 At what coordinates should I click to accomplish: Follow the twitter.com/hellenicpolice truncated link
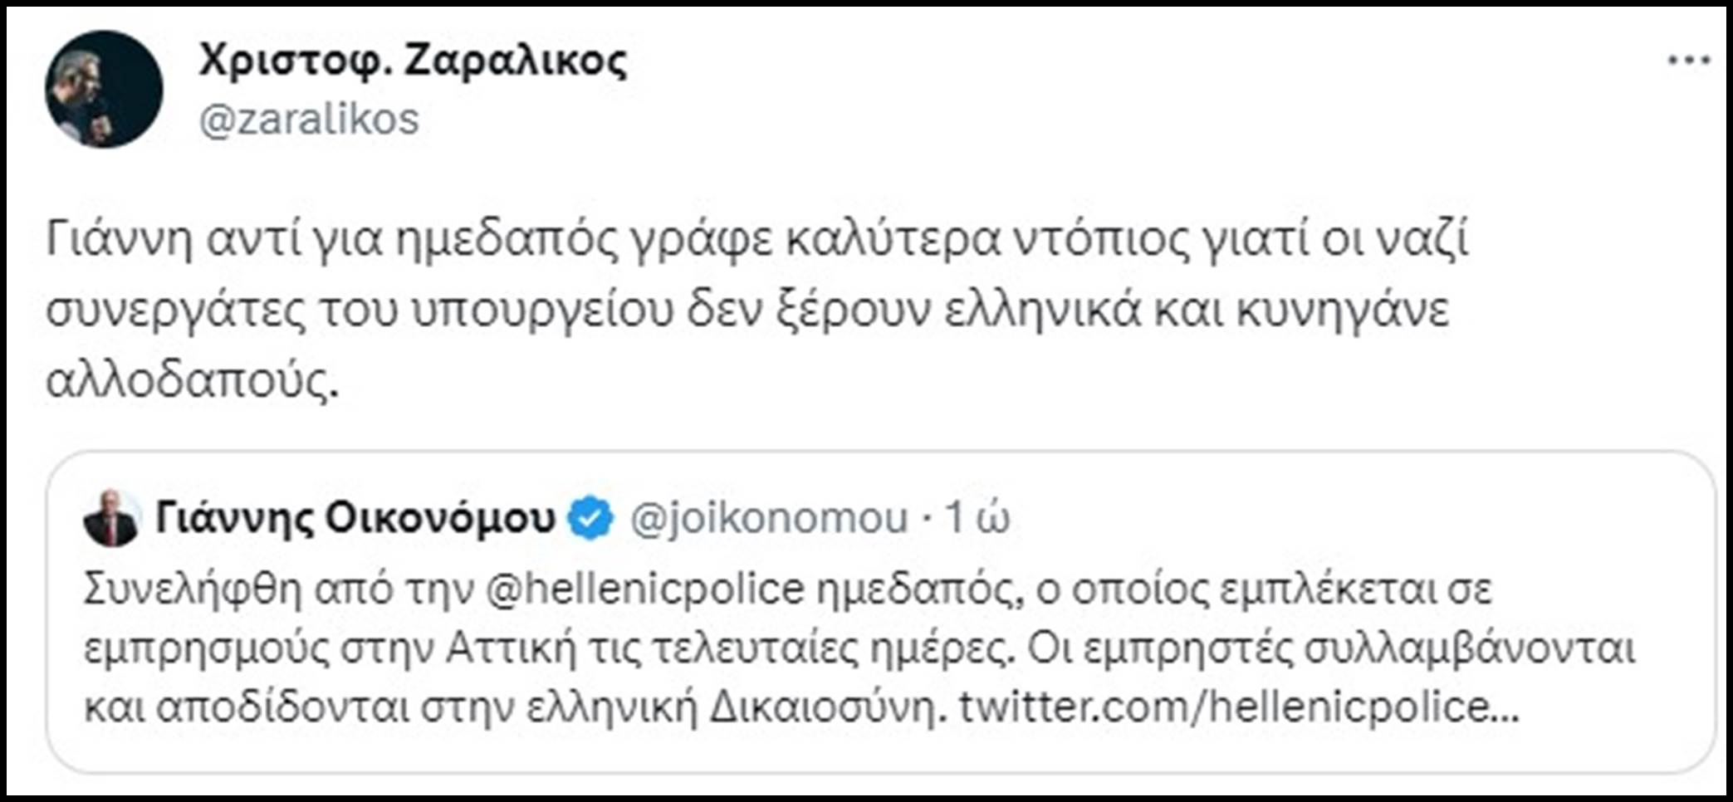(x=1300, y=707)
